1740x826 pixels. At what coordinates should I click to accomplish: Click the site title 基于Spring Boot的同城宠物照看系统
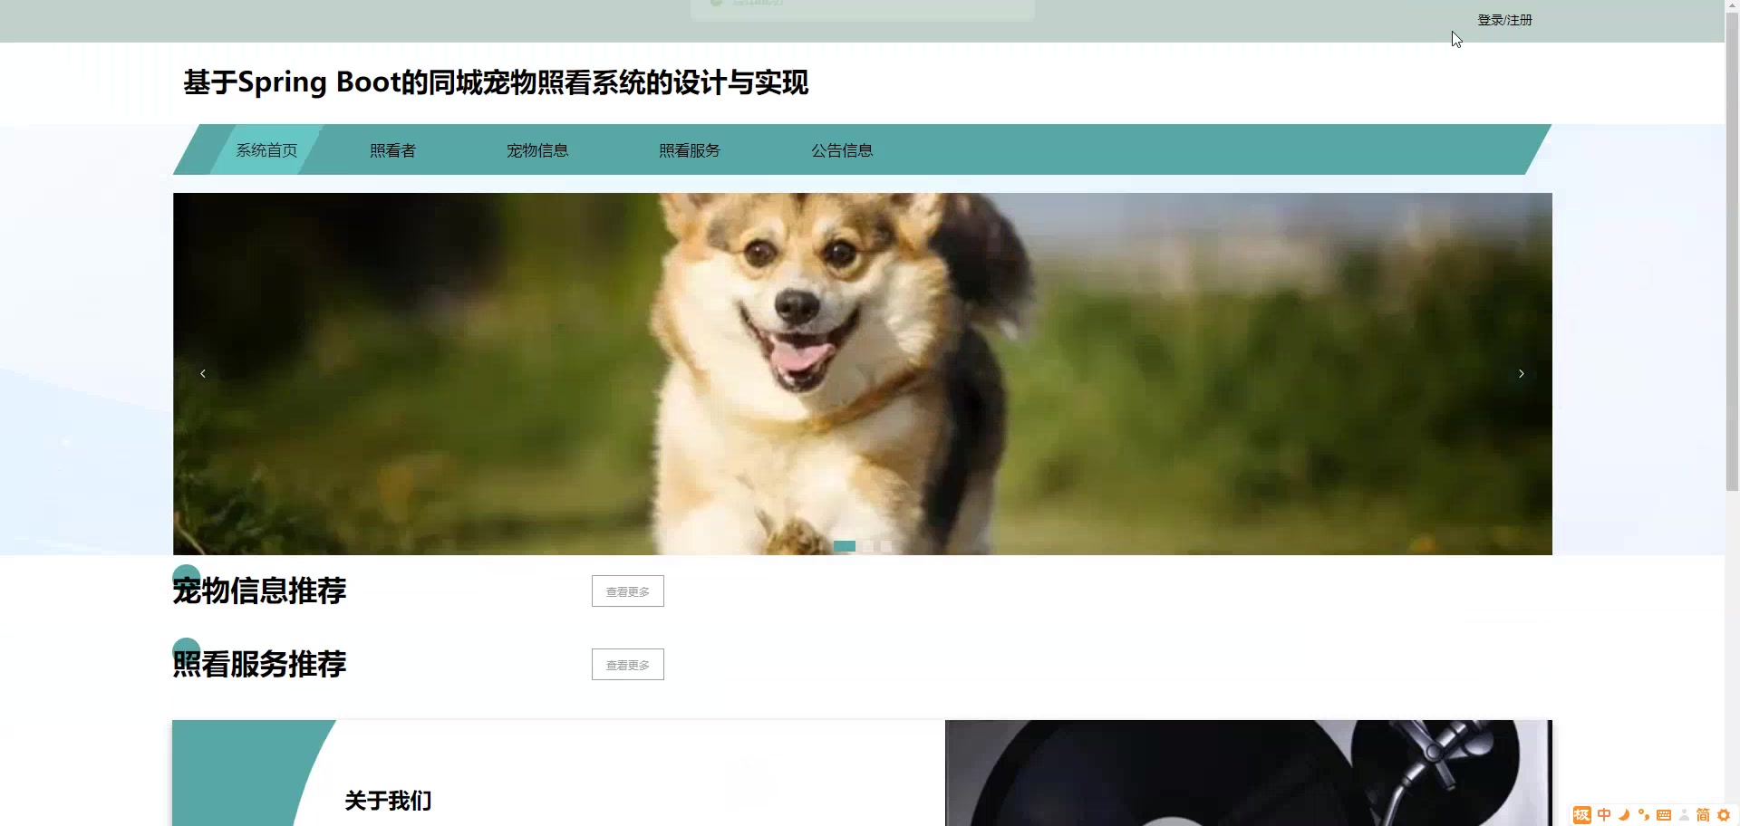(x=496, y=82)
